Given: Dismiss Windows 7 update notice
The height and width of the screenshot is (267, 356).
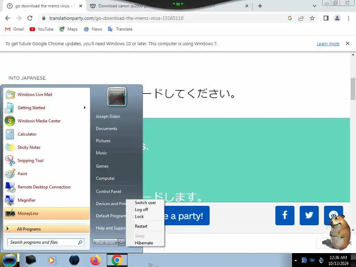Looking at the screenshot, I should (347, 43).
